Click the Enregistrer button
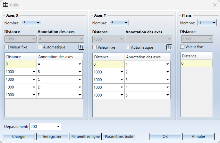 (52, 137)
